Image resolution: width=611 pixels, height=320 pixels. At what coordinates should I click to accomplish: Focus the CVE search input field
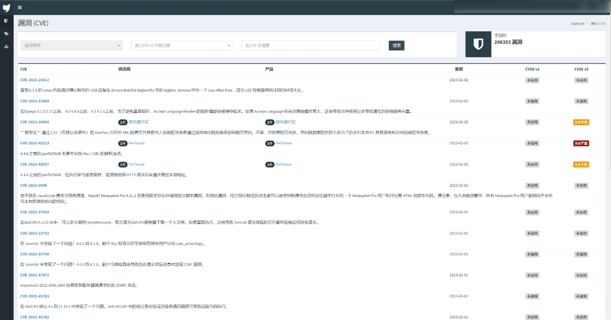(x=311, y=45)
